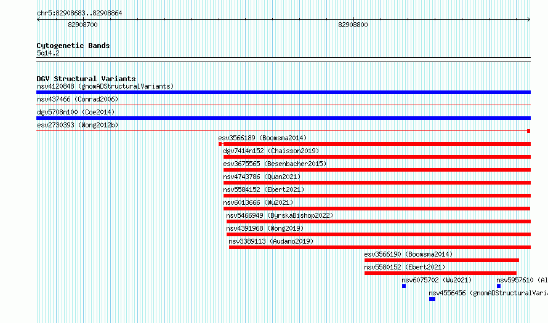Screen dimensions: 548x323
Task: Click the DGV Structural Variants track title
Action: (86, 79)
